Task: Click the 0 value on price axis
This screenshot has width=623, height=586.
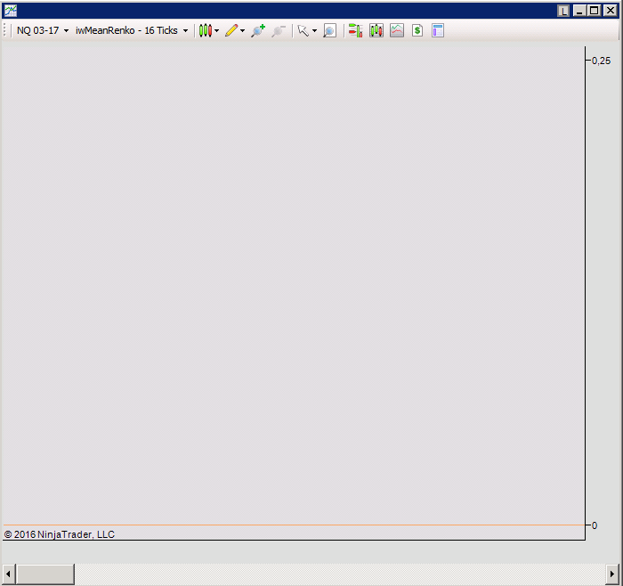Action: coord(595,525)
